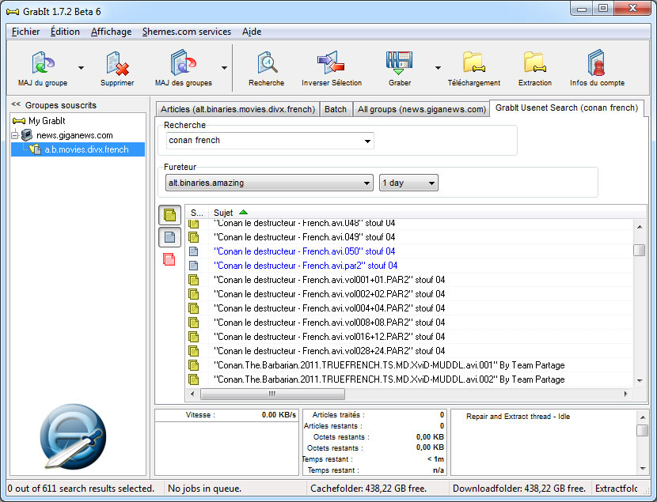This screenshot has width=657, height=502.
Task: Open the 1 day age dropdown
Action: click(x=431, y=183)
